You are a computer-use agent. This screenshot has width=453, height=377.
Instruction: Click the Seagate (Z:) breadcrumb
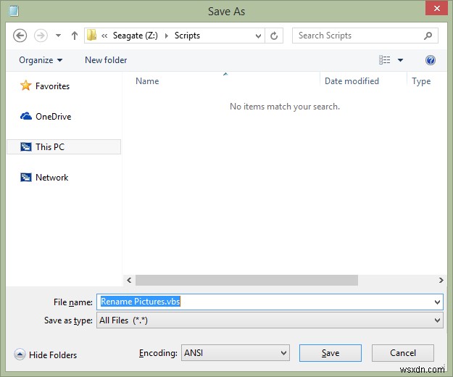[136, 36]
